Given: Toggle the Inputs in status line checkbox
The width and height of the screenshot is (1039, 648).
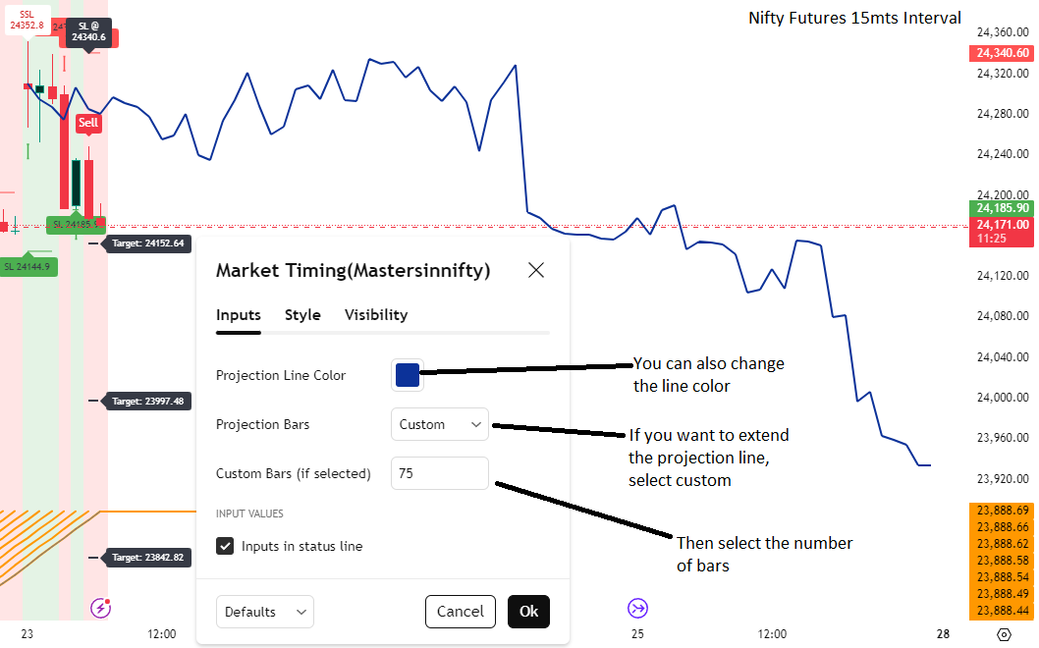Looking at the screenshot, I should click(x=225, y=546).
